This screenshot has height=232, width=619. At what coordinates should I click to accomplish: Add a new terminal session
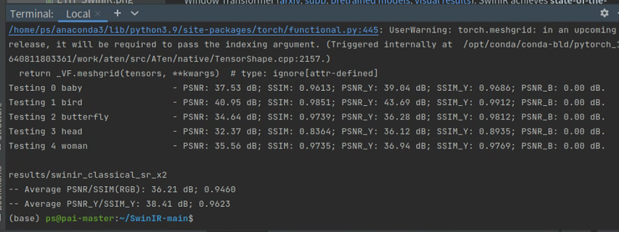[117, 13]
